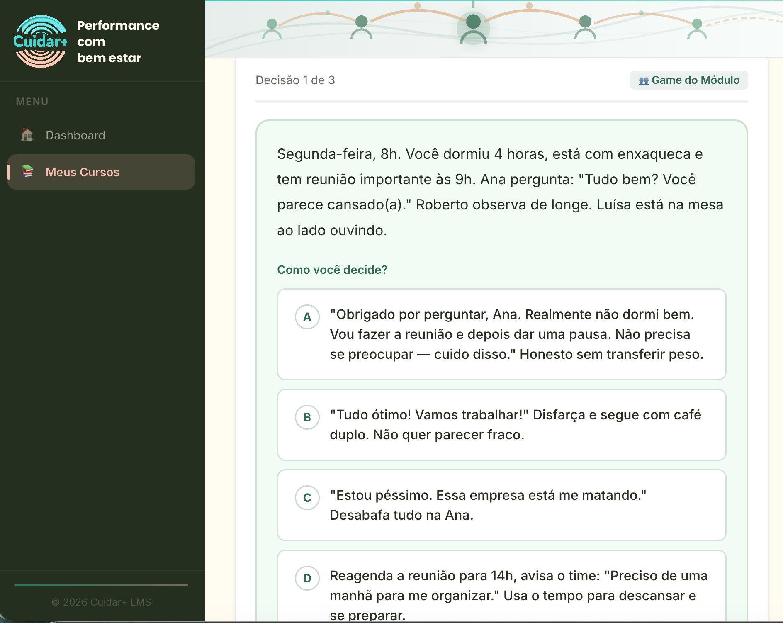Click the second person icon from the left
The height and width of the screenshot is (623, 783).
click(x=362, y=27)
